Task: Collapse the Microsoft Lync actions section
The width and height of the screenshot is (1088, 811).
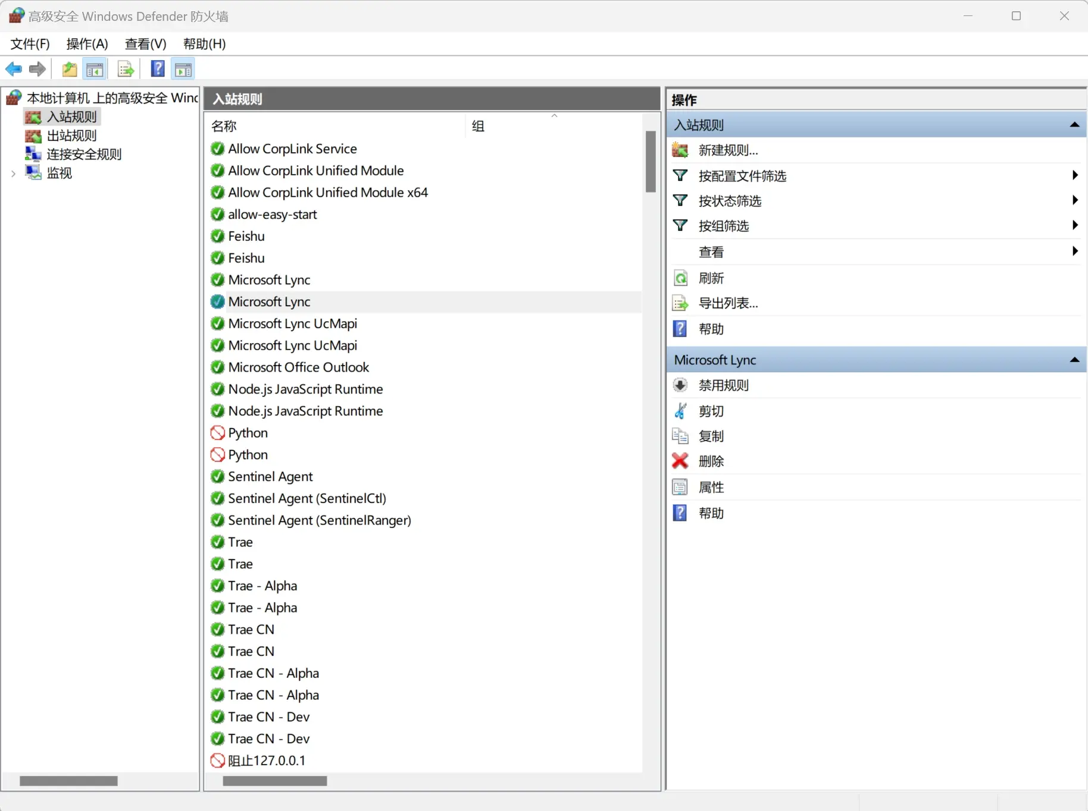Action: [1074, 360]
